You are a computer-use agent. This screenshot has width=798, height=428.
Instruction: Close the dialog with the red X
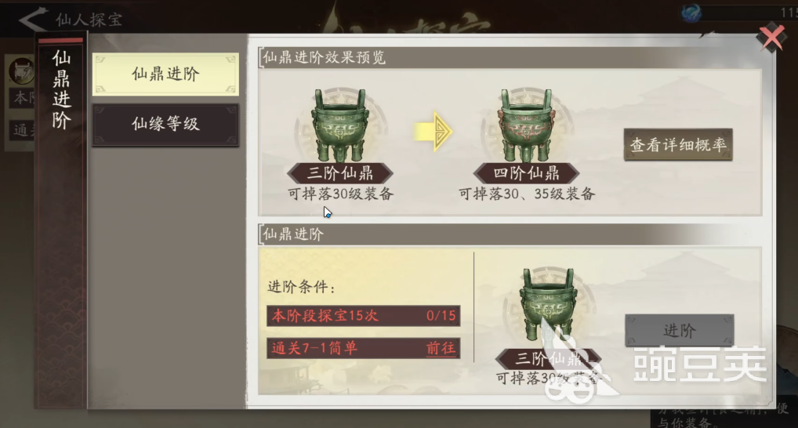click(771, 37)
